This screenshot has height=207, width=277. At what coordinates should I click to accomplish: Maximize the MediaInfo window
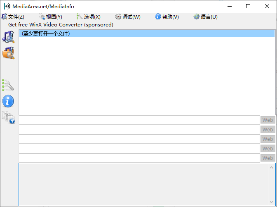pyautogui.click(x=248, y=6)
